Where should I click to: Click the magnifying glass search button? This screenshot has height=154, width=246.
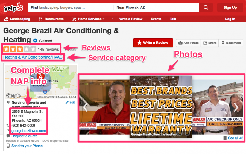[206, 7]
